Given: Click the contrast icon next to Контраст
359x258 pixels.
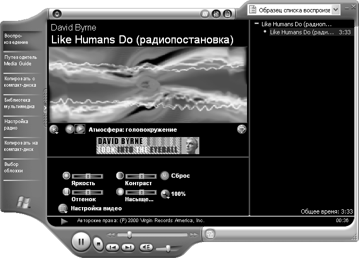Looking at the screenshot, I should click(x=120, y=176).
